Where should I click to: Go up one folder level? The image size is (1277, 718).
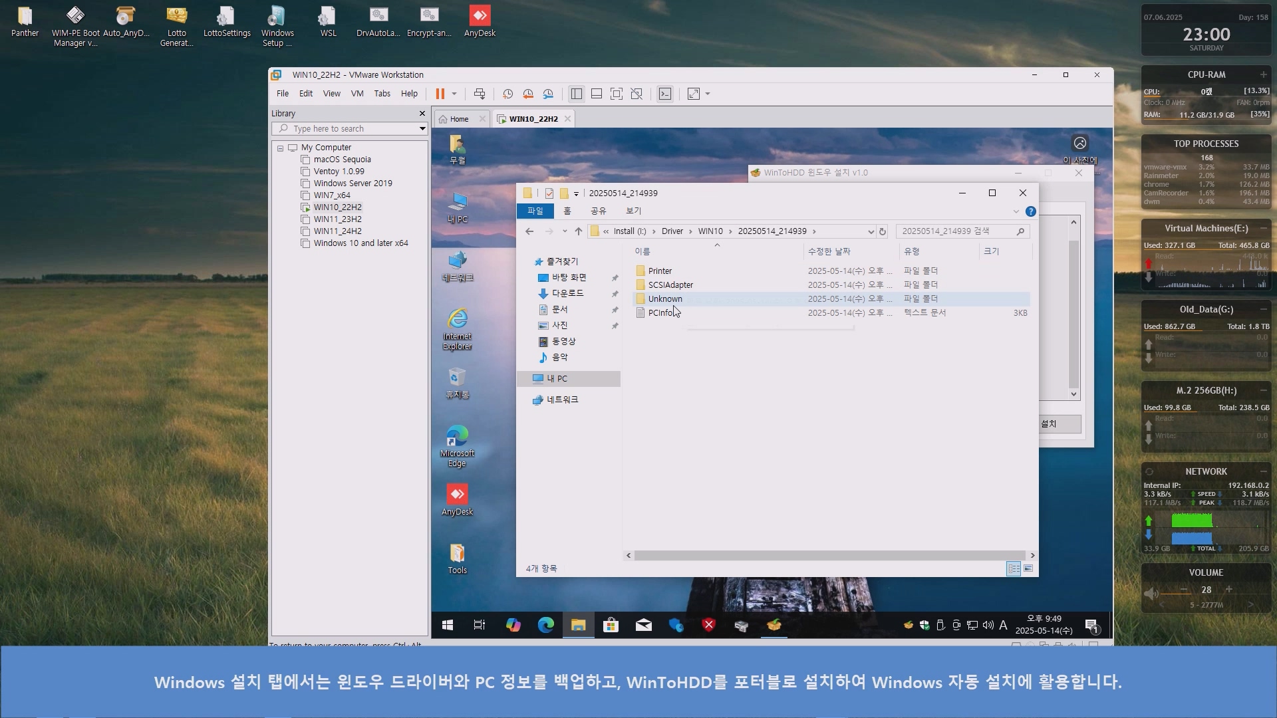[579, 231]
